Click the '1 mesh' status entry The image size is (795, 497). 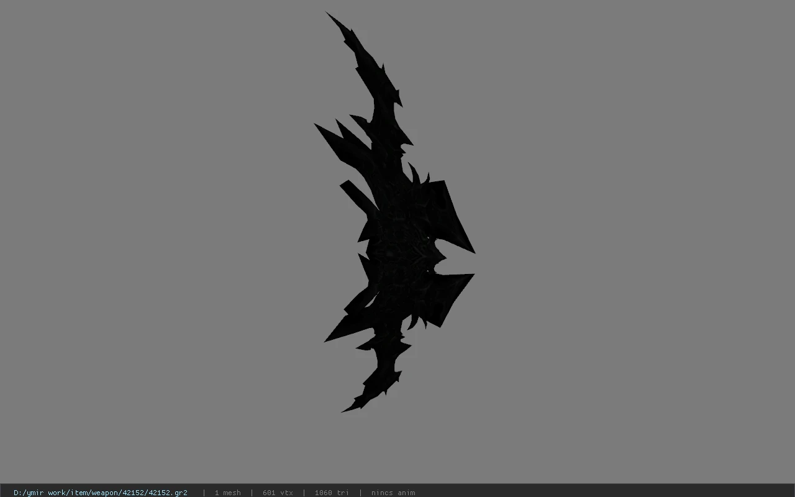point(228,493)
